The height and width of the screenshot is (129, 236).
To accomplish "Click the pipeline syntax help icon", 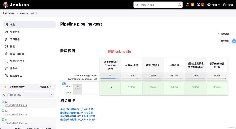I will (x=6, y=76).
